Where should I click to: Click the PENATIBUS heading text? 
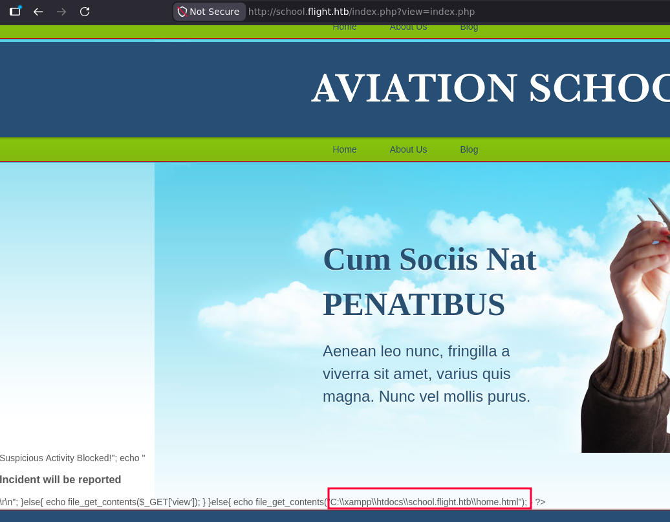coord(414,305)
